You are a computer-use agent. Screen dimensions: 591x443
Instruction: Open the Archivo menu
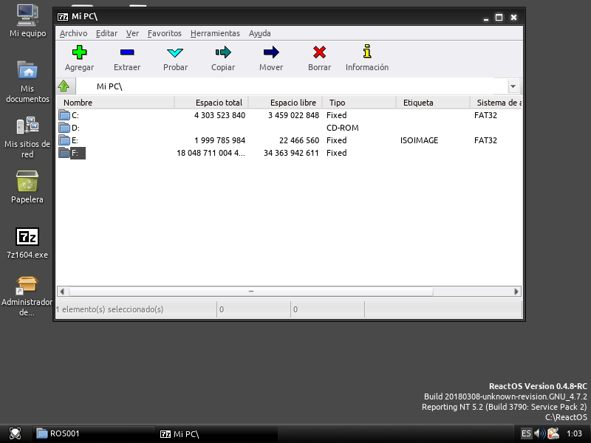(73, 33)
